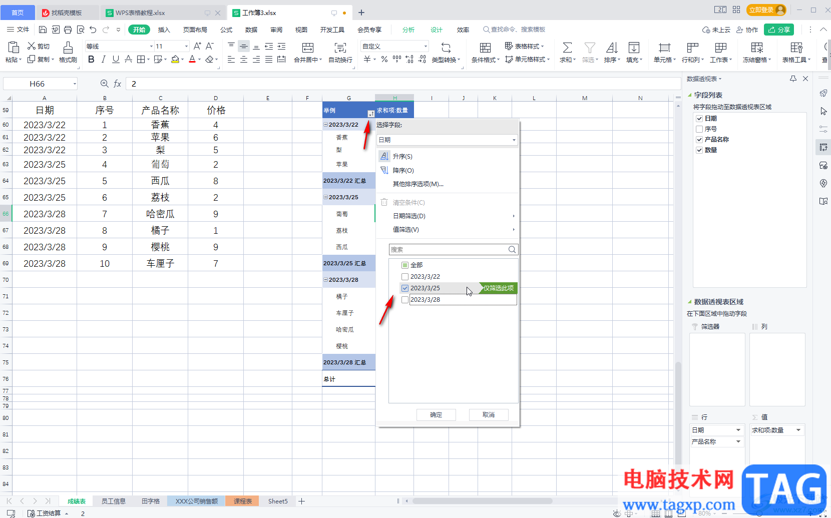Click the 确定 button in filter dialog
Image resolution: width=831 pixels, height=518 pixels.
pyautogui.click(x=436, y=414)
